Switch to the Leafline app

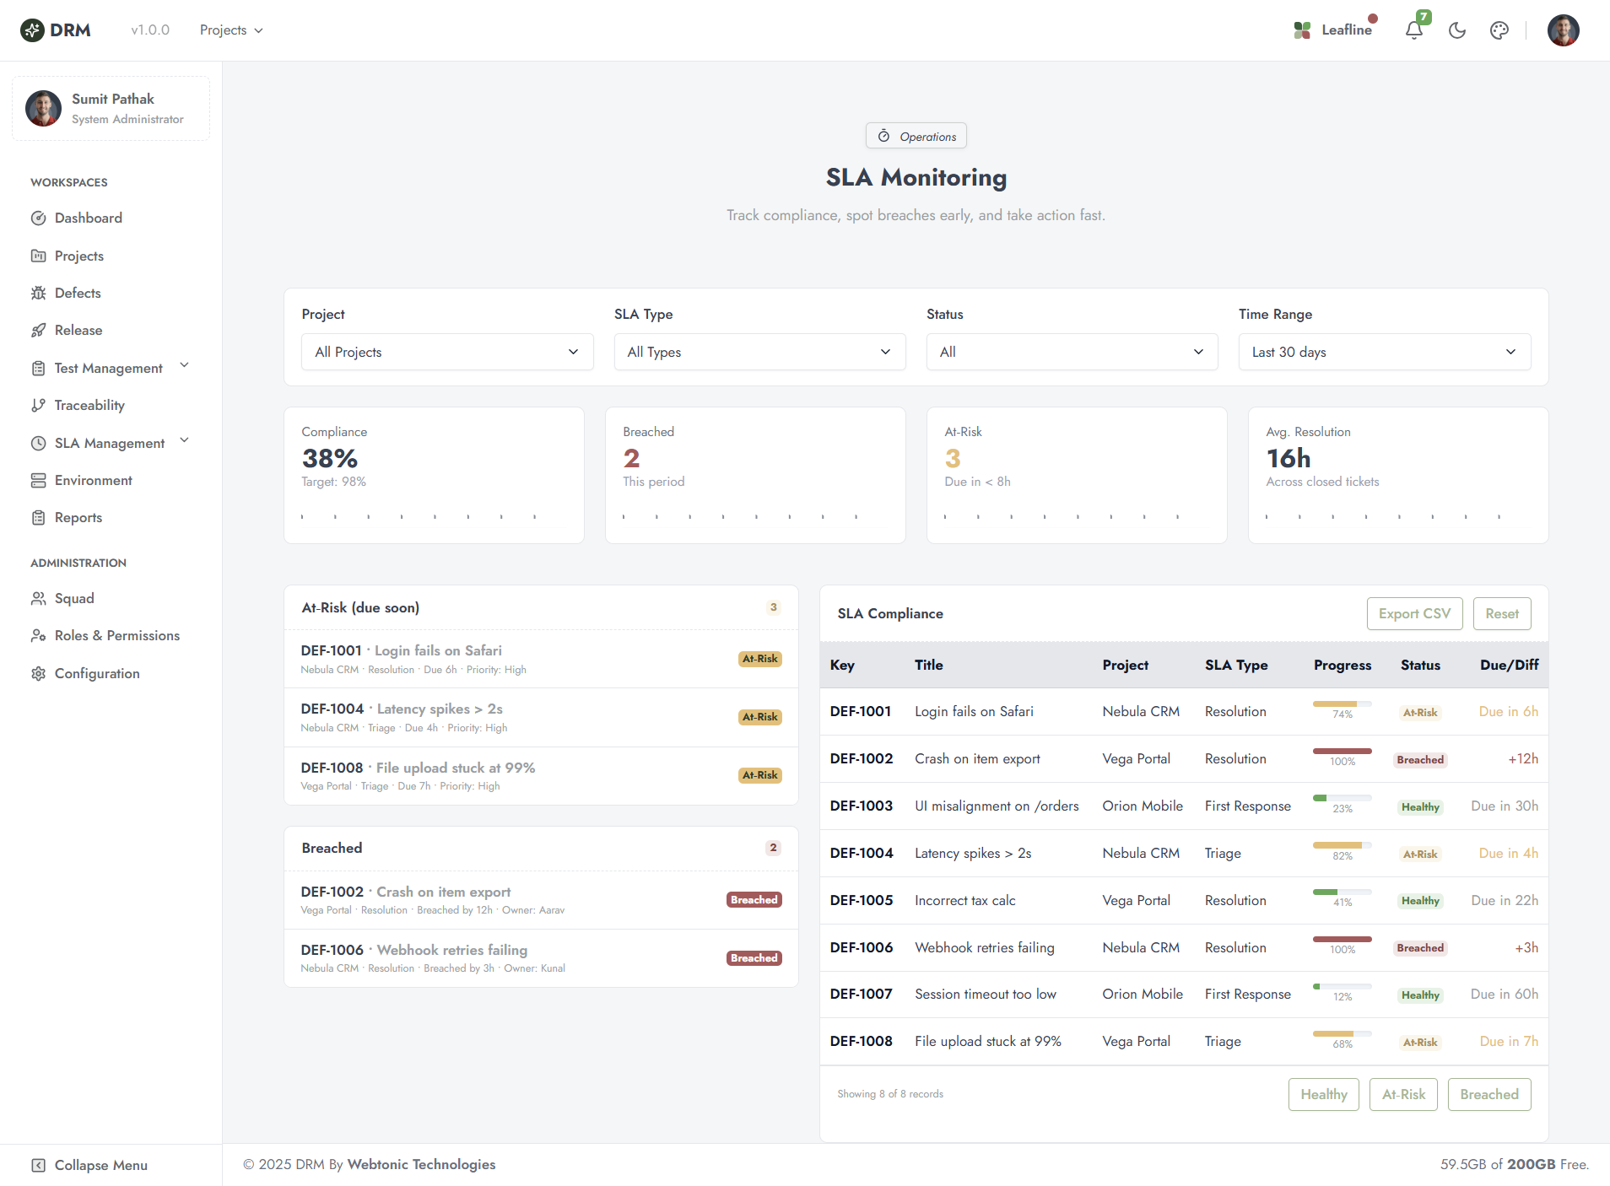pos(1334,29)
